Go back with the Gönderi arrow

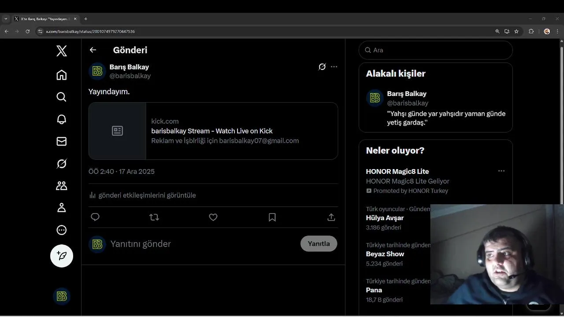pos(93,50)
